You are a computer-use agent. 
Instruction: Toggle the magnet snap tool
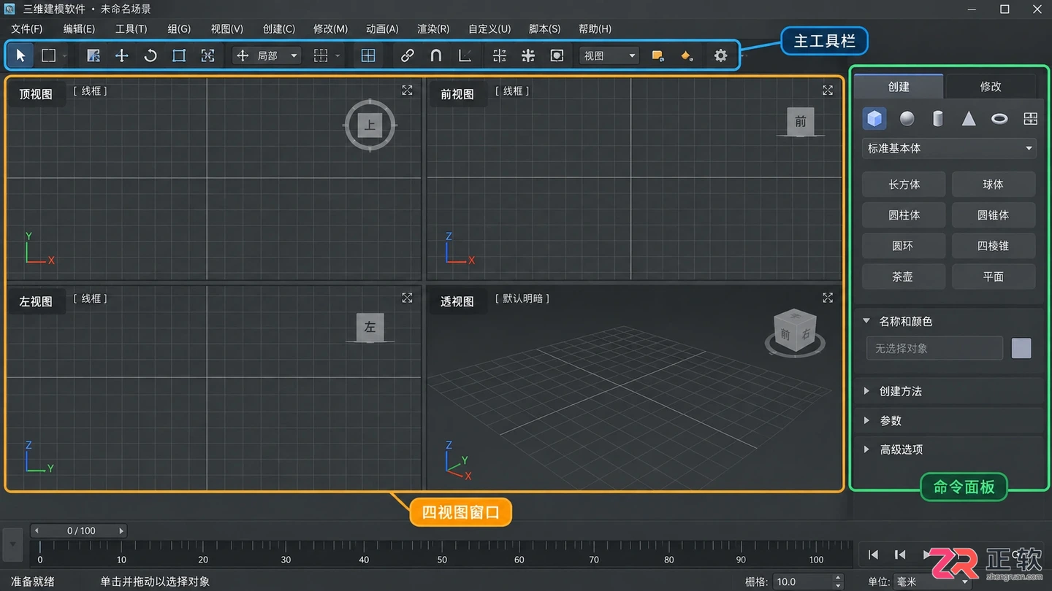[x=436, y=55]
